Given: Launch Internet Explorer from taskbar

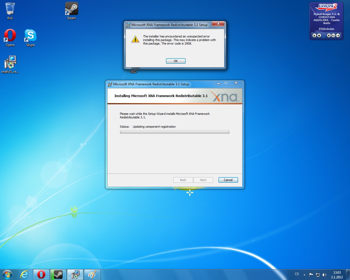Looking at the screenshot, I should (x=25, y=274).
